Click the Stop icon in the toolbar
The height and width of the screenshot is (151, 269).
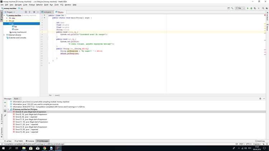coord(259,8)
